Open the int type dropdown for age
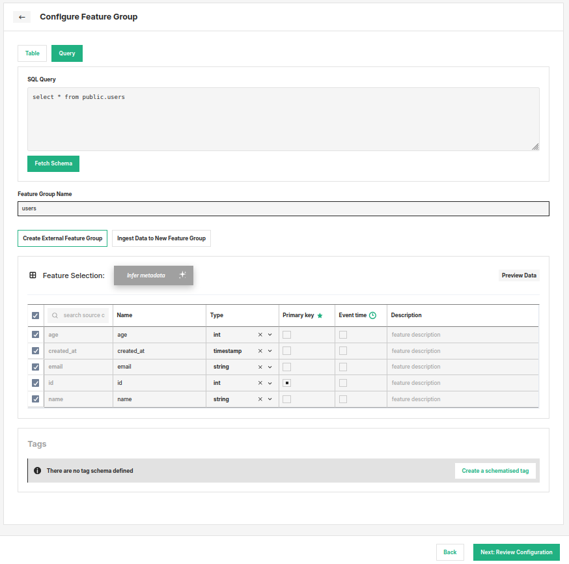Image resolution: width=569 pixels, height=564 pixels. click(270, 334)
